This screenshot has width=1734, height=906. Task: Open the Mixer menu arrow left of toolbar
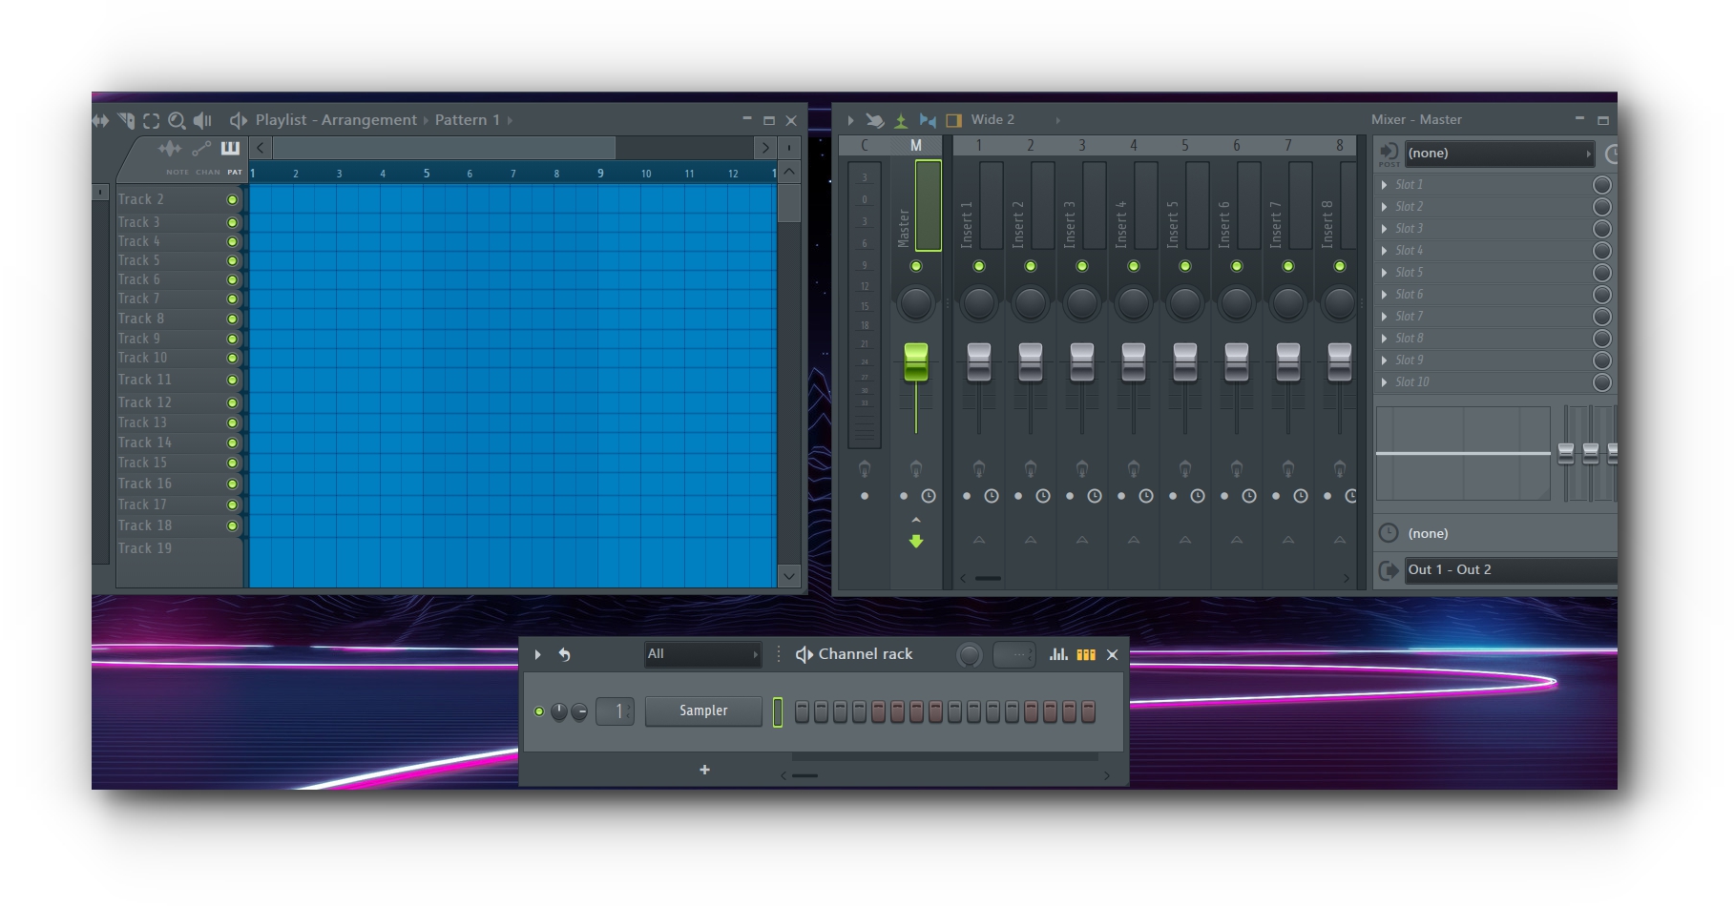[850, 120]
